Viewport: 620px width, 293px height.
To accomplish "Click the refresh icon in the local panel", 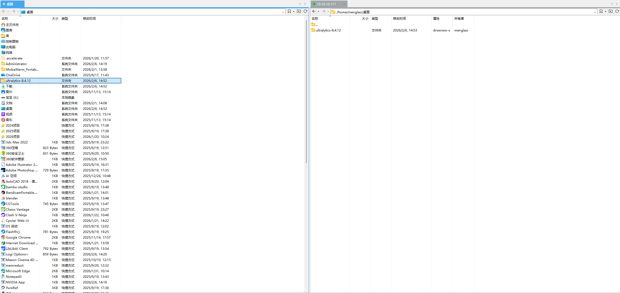I will point(306,11).
